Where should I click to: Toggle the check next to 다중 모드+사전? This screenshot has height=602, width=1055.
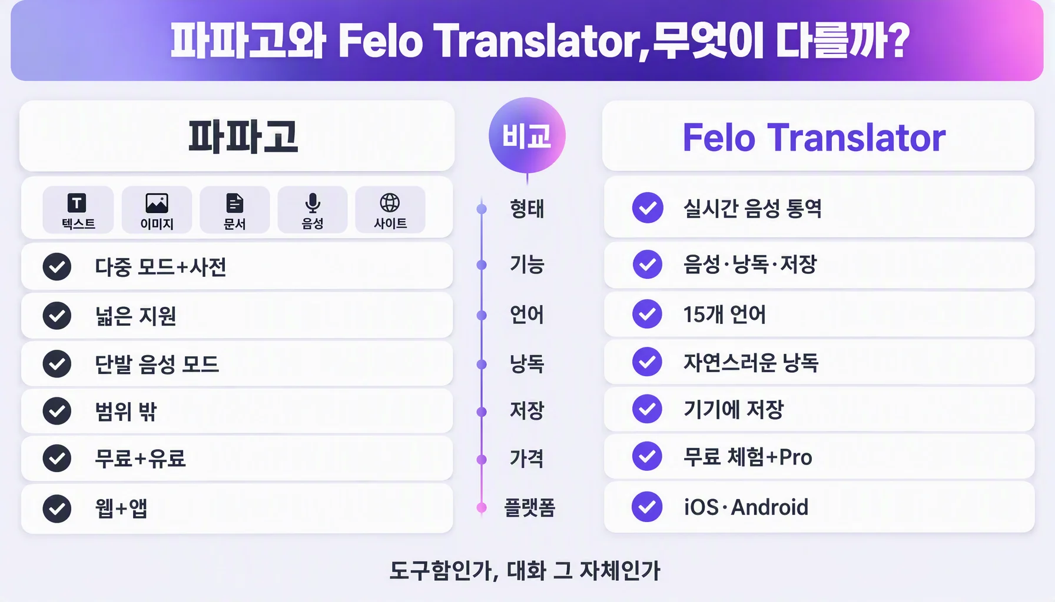57,267
